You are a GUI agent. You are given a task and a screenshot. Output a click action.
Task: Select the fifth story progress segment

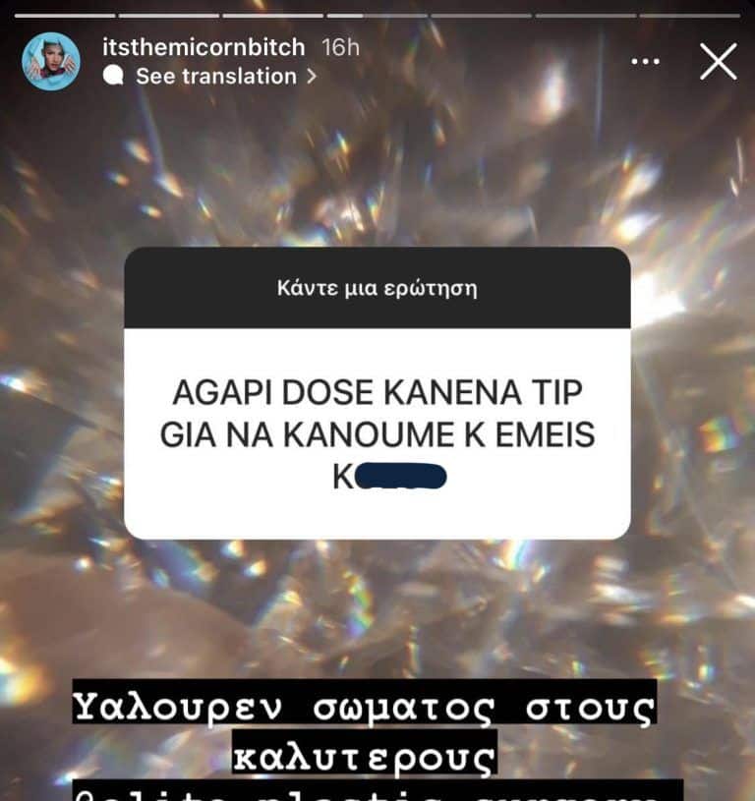point(481,16)
